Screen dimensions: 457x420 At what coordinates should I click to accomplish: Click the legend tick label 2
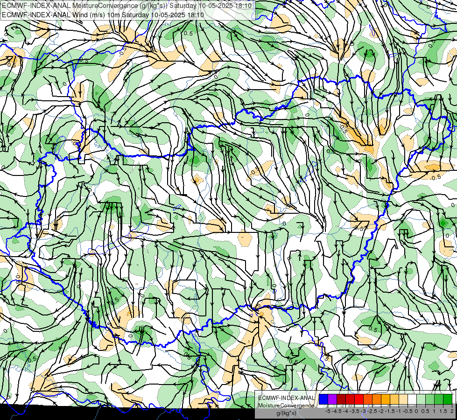[452, 411]
